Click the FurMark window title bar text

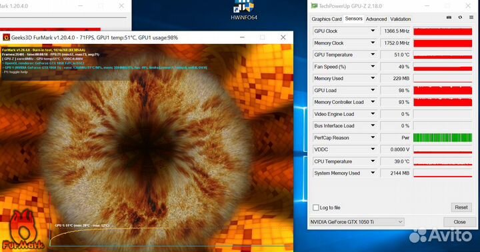94,37
